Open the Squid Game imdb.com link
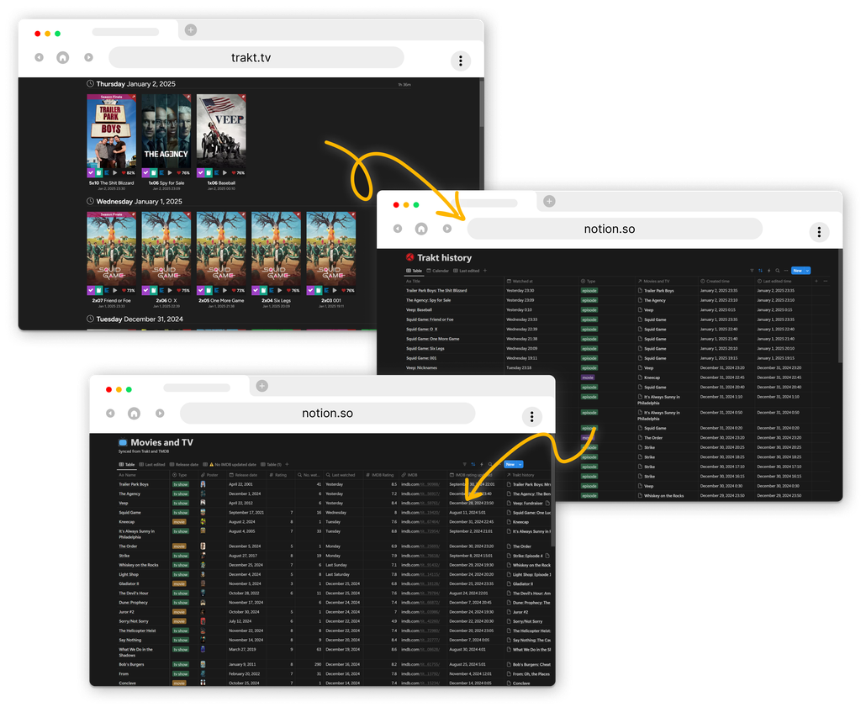 point(420,512)
